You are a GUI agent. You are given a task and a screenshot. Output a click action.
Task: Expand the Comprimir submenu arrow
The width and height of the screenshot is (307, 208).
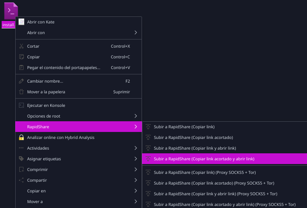click(136, 169)
